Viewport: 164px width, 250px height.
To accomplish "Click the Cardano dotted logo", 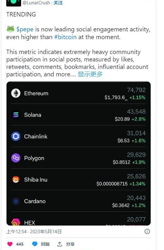I will (x=16, y=201).
